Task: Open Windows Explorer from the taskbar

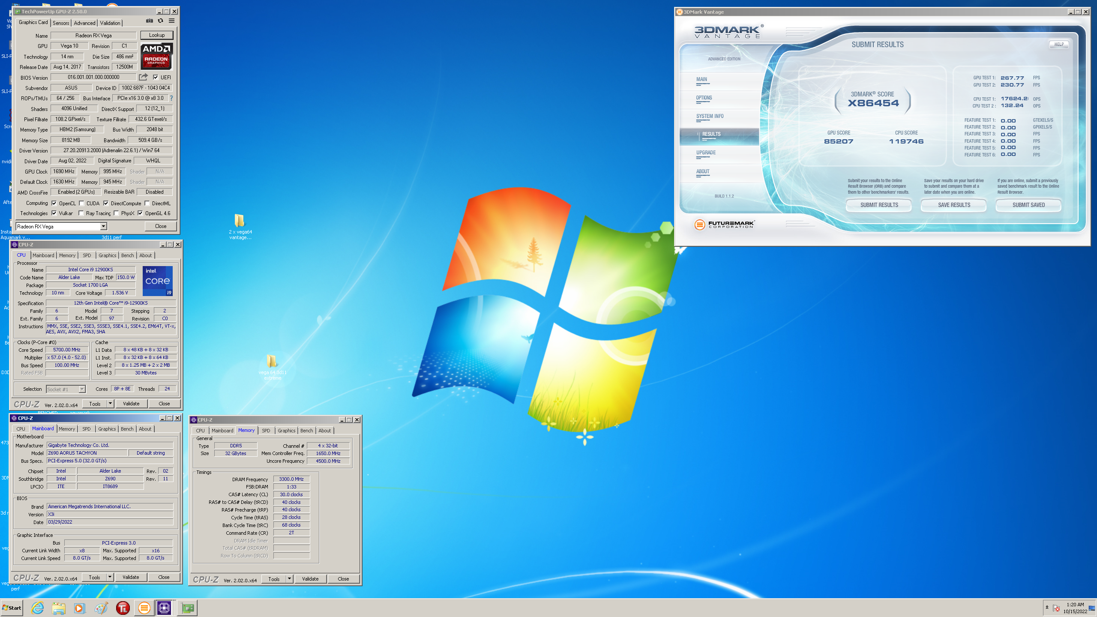Action: coord(59,608)
